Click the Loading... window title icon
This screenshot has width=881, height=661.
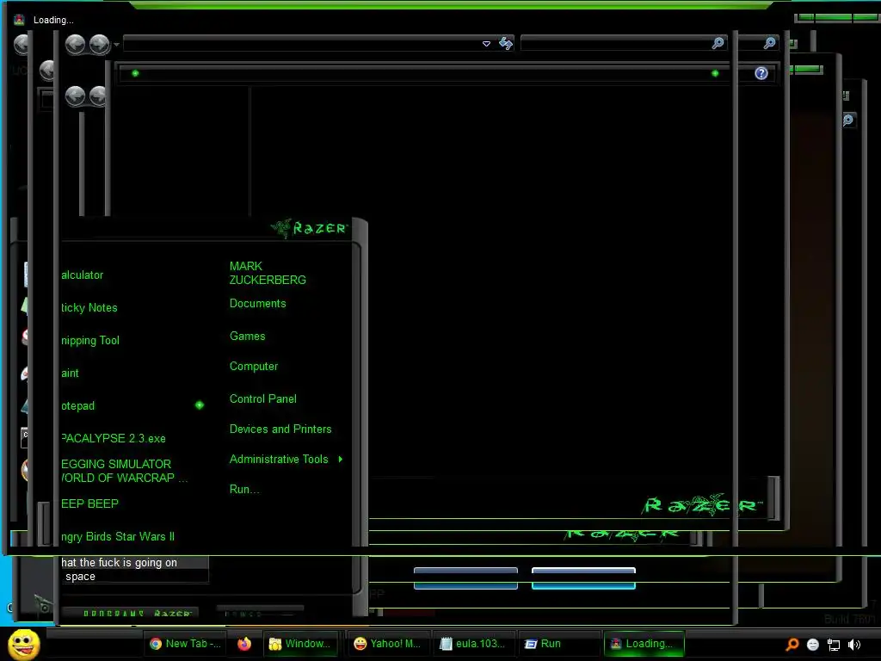tap(19, 20)
